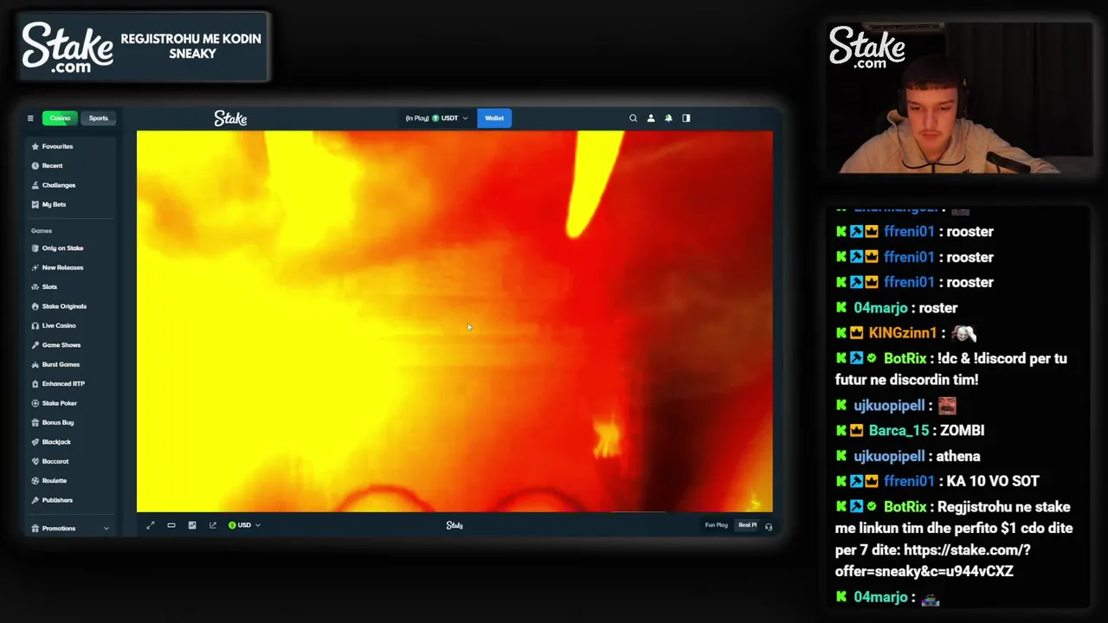Click chat message 'ZOMBI'
1108x623 pixels.
pyautogui.click(x=962, y=430)
